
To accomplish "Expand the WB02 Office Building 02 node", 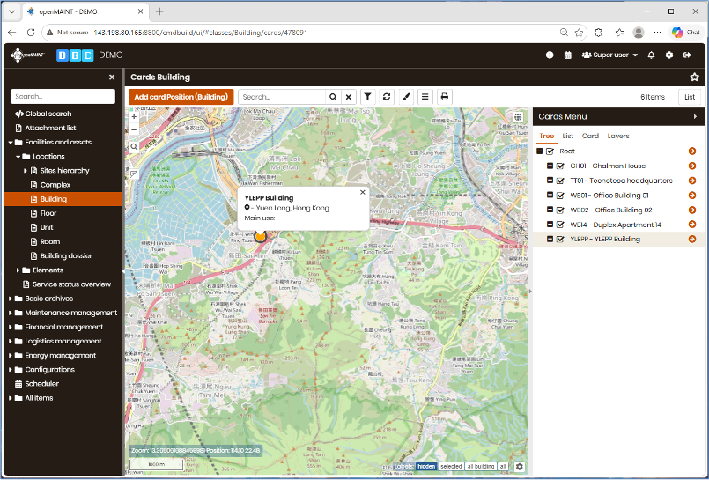I will pos(550,210).
